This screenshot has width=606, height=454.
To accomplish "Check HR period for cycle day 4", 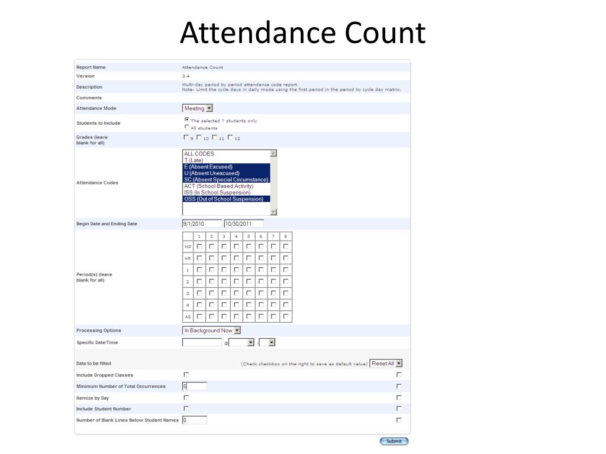I will point(237,258).
